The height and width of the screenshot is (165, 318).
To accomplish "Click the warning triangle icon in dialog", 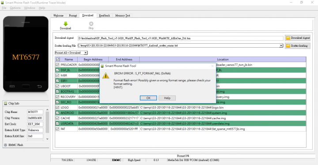I will [106, 76].
